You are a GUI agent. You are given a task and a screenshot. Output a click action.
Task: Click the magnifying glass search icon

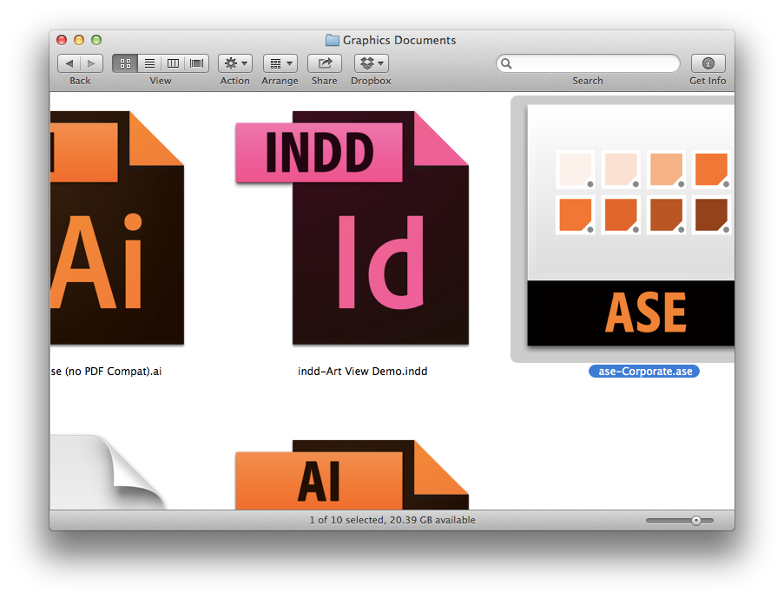tap(506, 63)
